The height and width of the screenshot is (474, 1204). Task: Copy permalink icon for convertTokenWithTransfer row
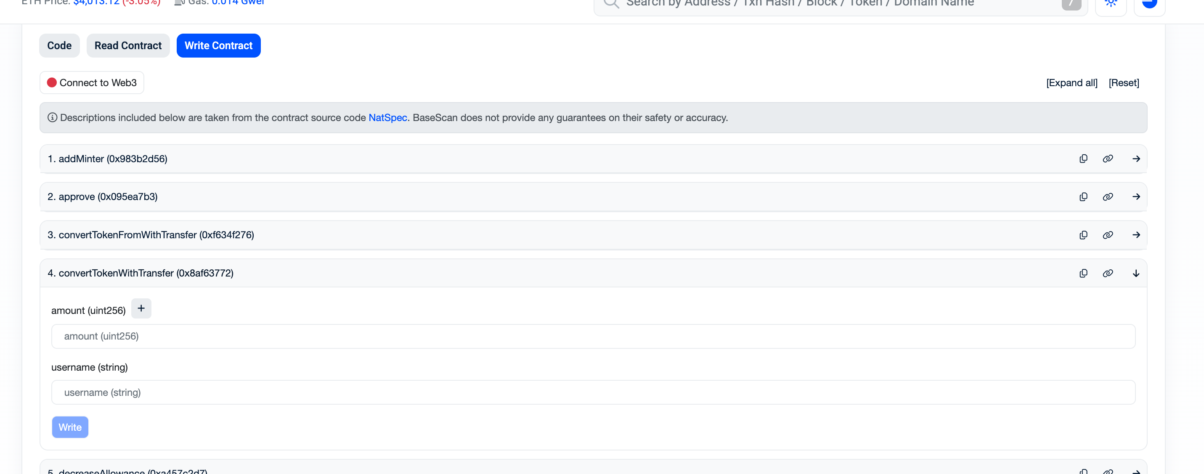click(x=1107, y=273)
